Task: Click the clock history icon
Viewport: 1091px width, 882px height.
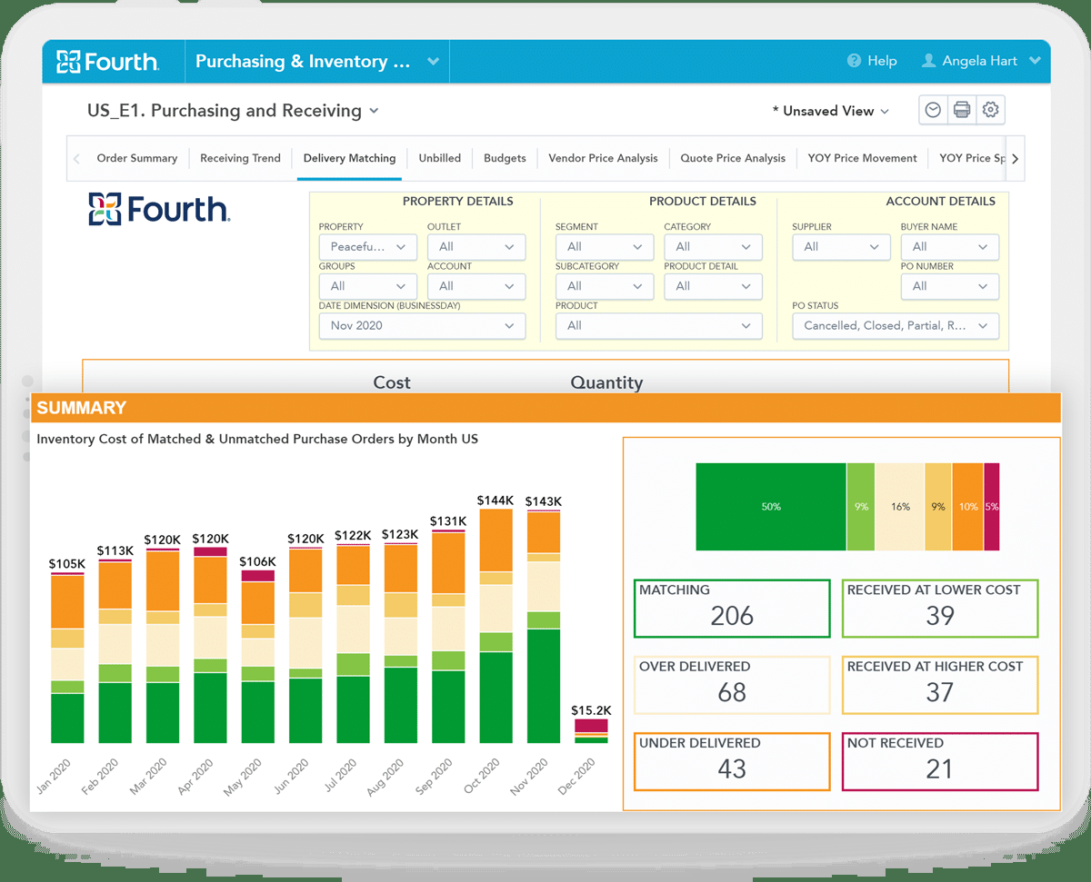Action: click(933, 110)
